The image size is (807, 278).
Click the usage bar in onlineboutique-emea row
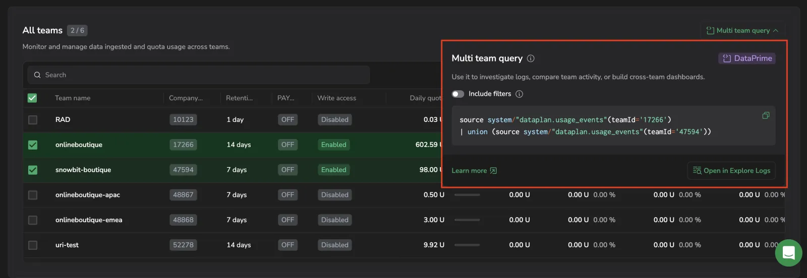click(x=467, y=220)
